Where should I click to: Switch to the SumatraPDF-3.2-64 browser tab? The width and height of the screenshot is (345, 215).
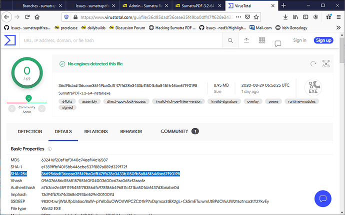coord(198,5)
